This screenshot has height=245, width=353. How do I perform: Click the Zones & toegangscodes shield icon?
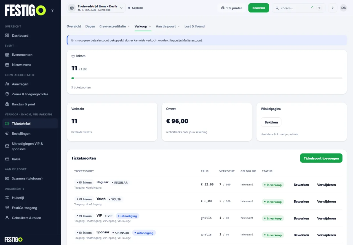tap(7, 94)
